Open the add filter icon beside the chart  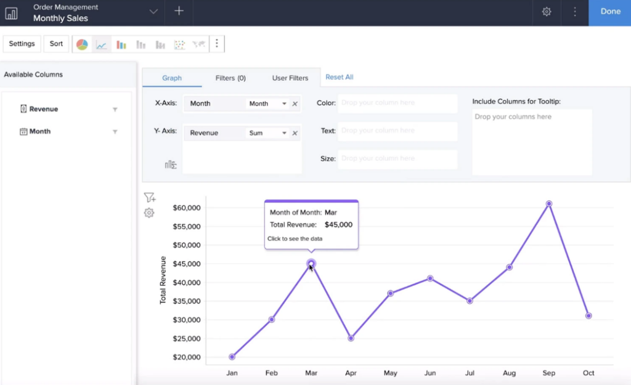pyautogui.click(x=149, y=197)
